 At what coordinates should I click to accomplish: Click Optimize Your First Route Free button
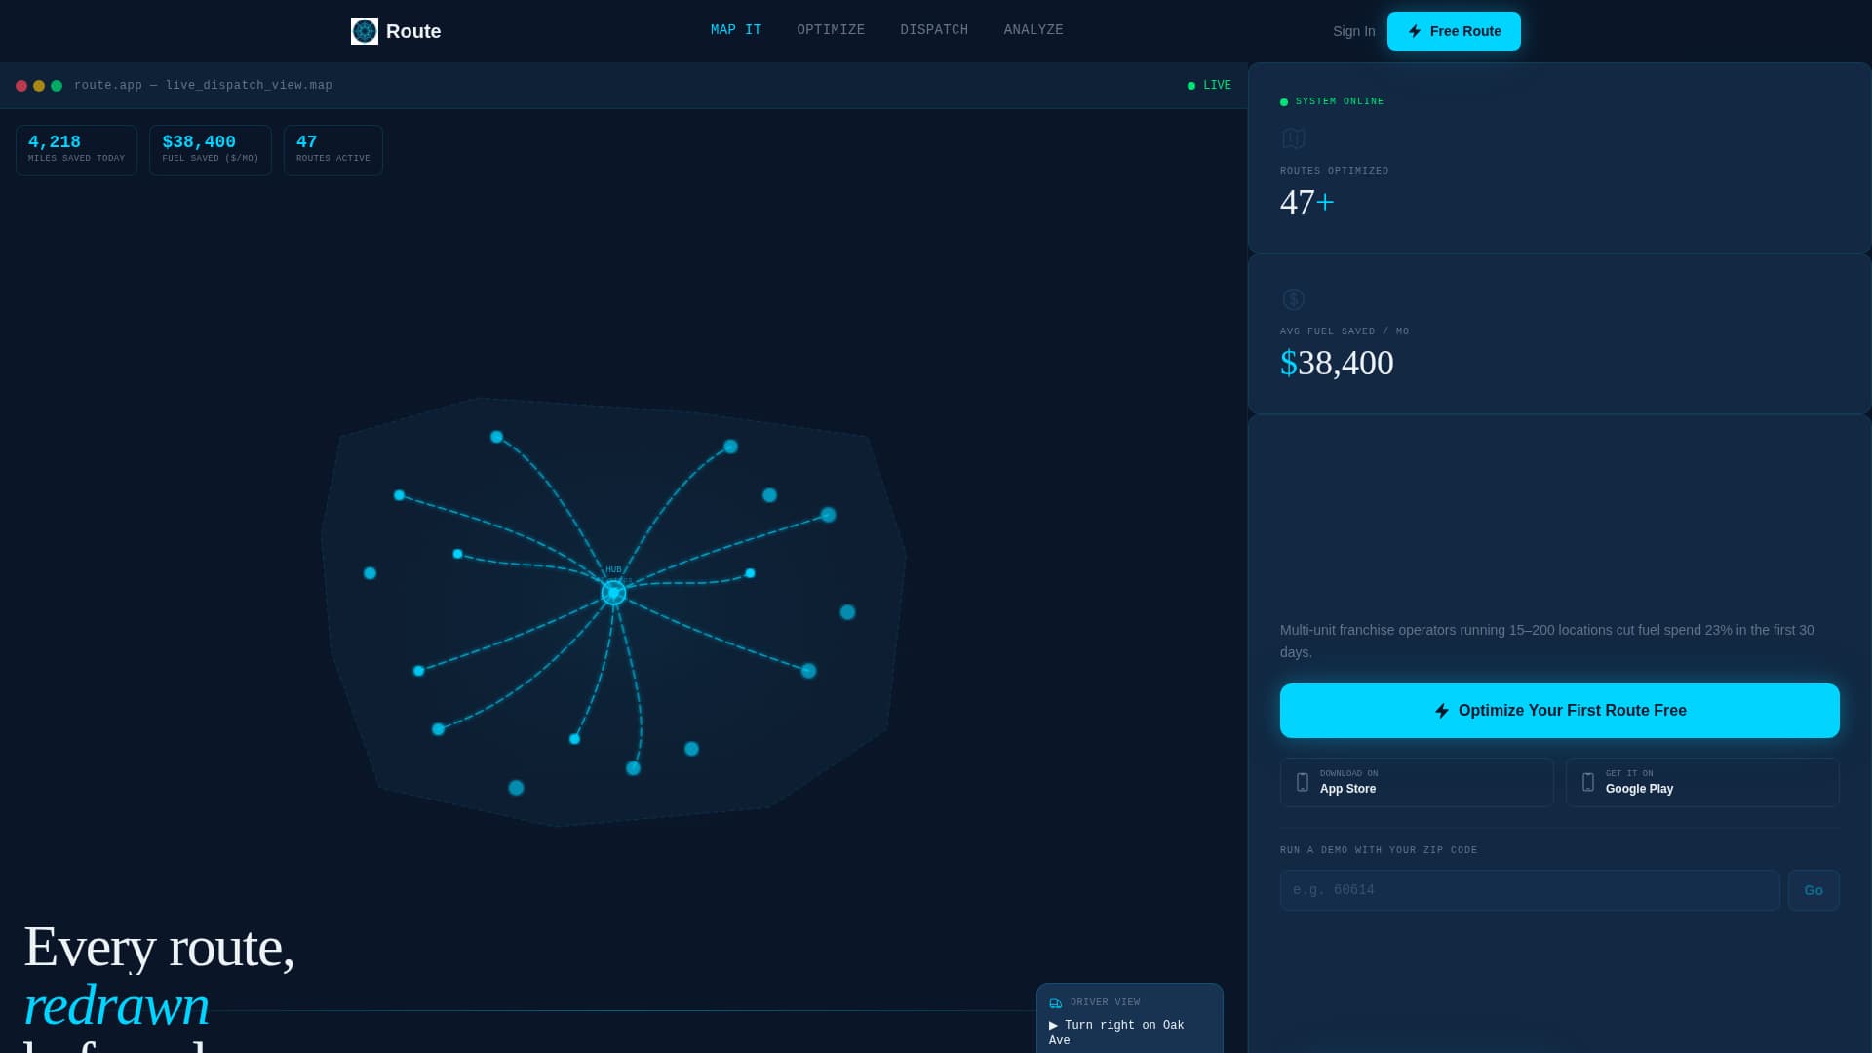1560,711
